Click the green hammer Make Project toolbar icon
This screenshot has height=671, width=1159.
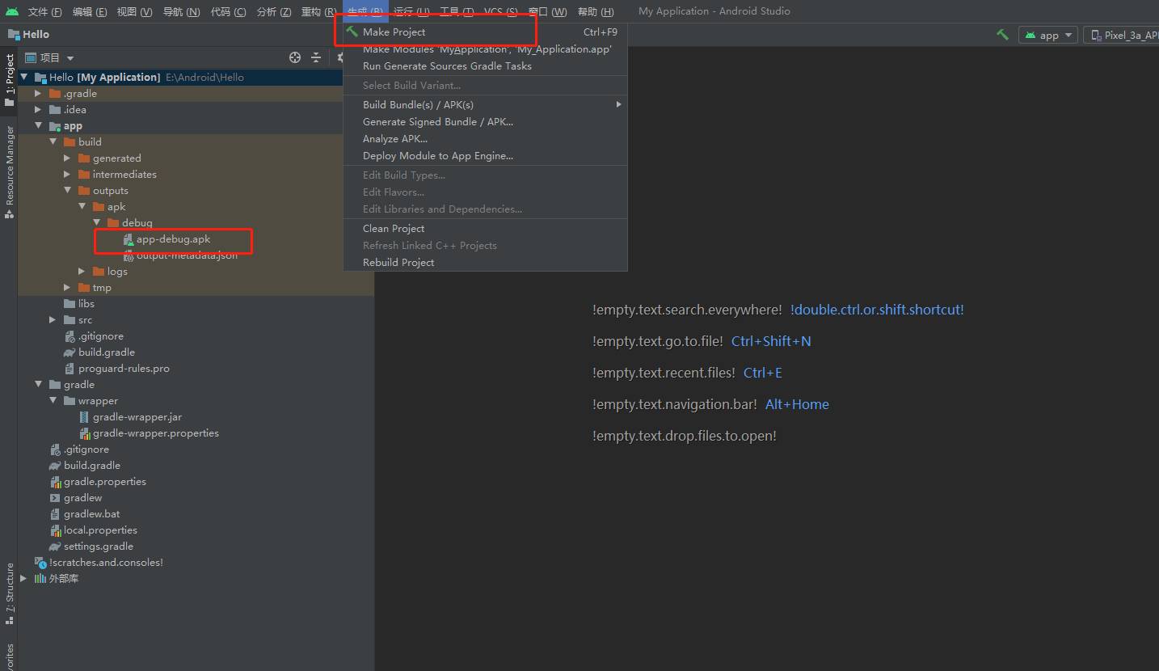pos(1002,35)
